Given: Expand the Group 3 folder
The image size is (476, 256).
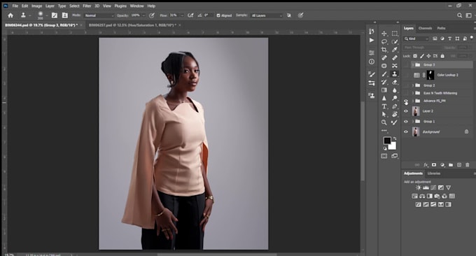Looking at the screenshot, I should (413, 64).
